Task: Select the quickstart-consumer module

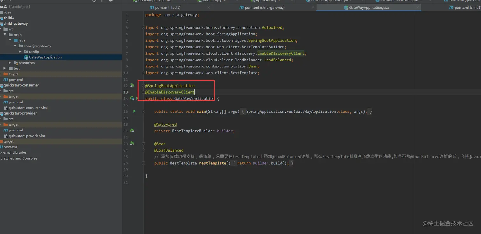Action: point(21,85)
